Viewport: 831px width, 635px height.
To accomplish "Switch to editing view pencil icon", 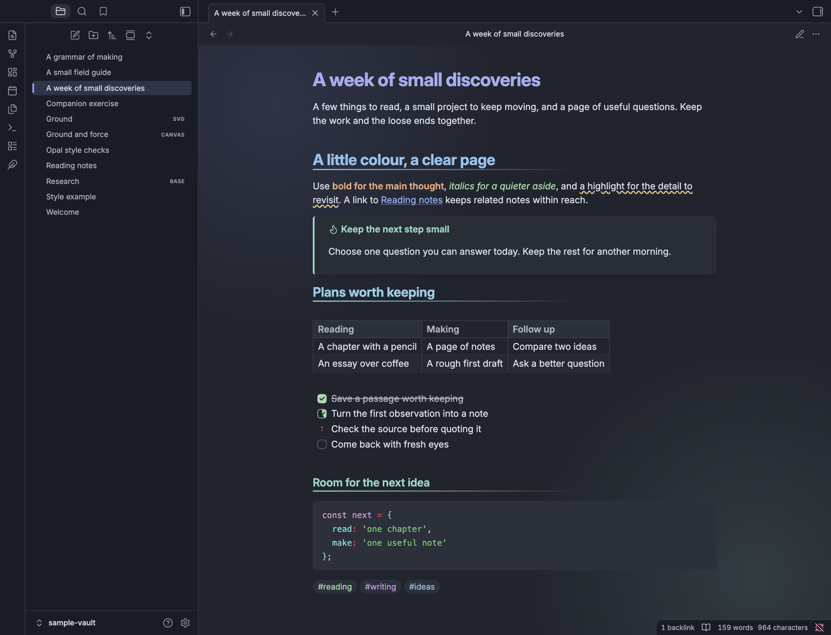I will (800, 34).
